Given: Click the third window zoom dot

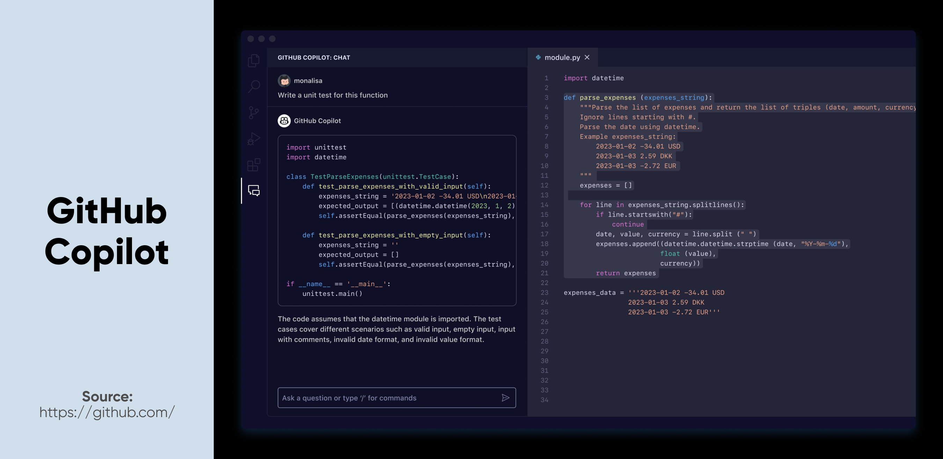Looking at the screenshot, I should (x=272, y=39).
